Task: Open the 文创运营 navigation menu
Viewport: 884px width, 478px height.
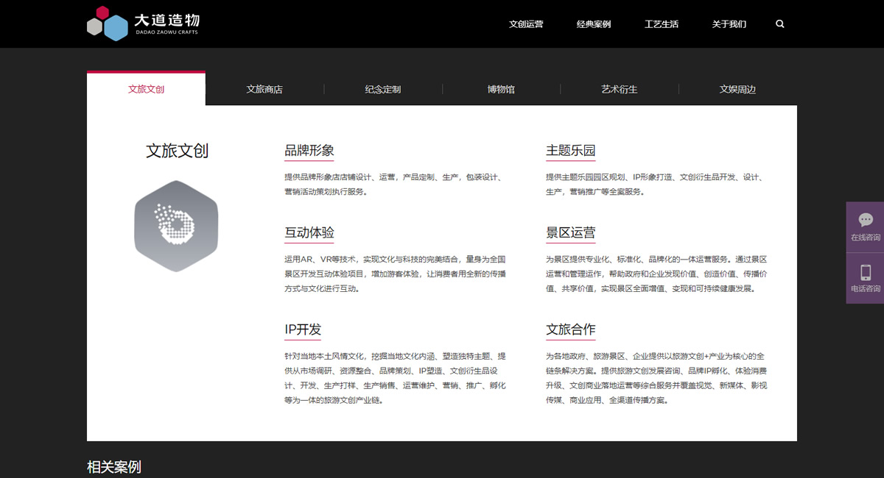Action: pos(526,24)
